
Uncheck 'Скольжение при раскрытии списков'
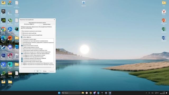(22, 60)
